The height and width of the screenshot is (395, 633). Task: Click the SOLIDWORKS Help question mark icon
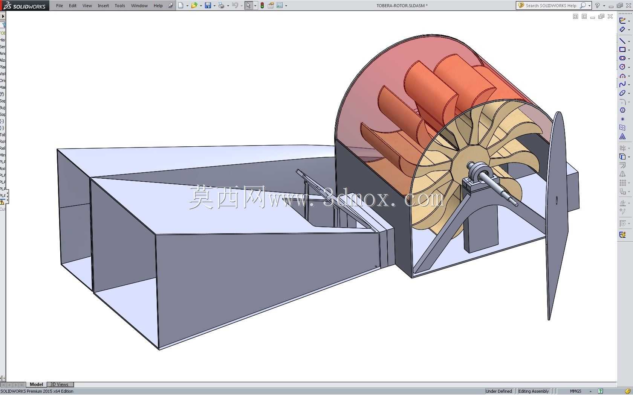pos(598,5)
